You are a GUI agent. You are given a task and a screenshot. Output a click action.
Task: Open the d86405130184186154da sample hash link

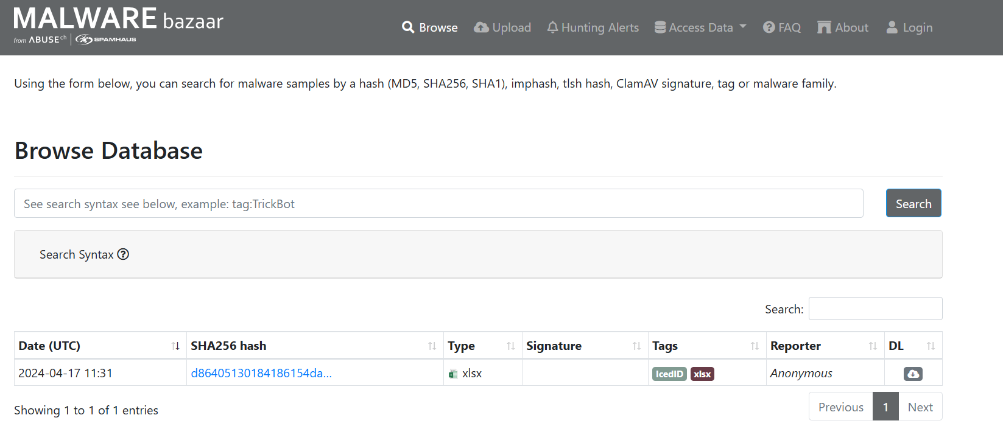pos(261,374)
